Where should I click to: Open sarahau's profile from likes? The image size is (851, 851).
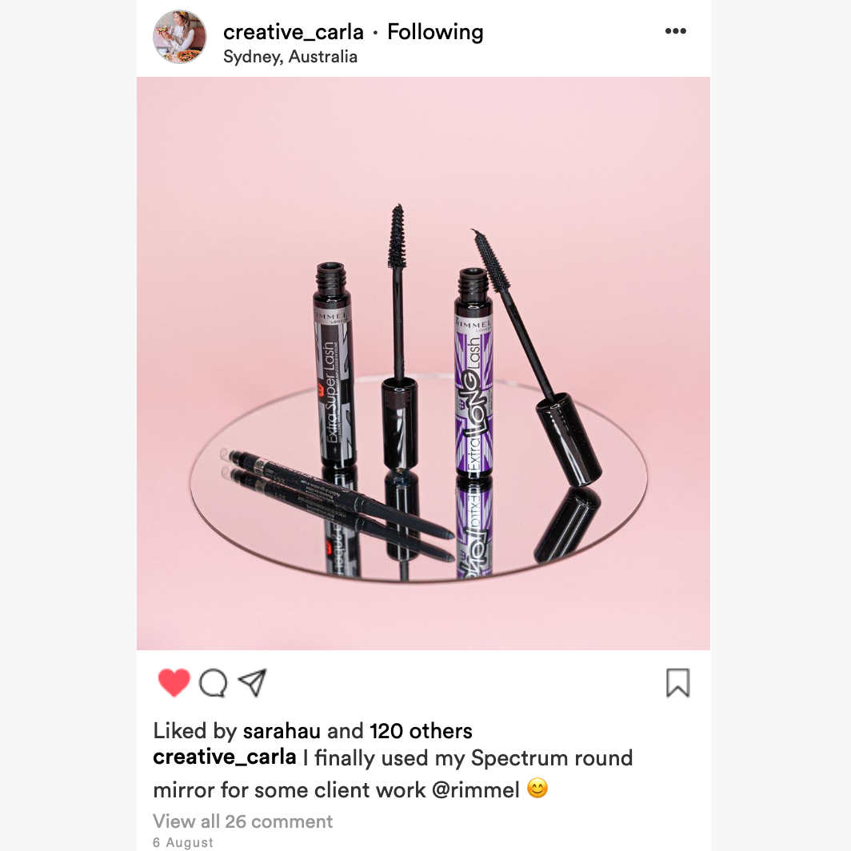282,731
